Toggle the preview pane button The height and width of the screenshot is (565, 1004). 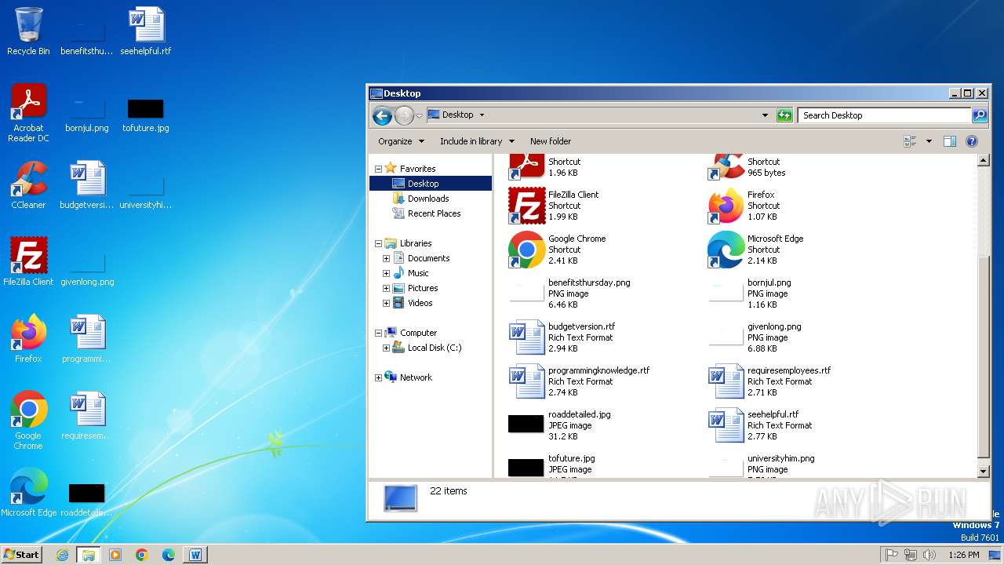(x=950, y=141)
